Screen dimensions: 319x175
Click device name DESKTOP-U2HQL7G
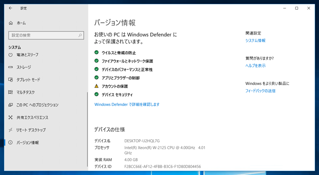click(142, 141)
